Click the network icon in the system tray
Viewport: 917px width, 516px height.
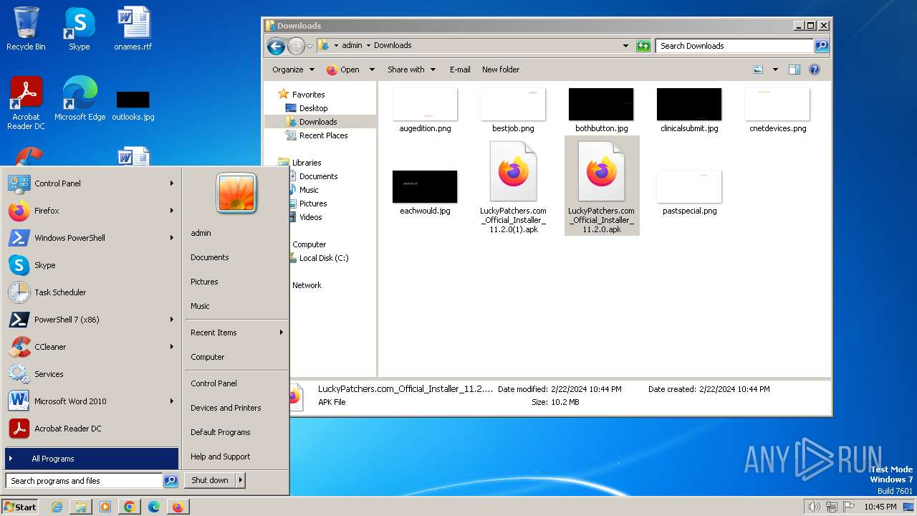832,507
